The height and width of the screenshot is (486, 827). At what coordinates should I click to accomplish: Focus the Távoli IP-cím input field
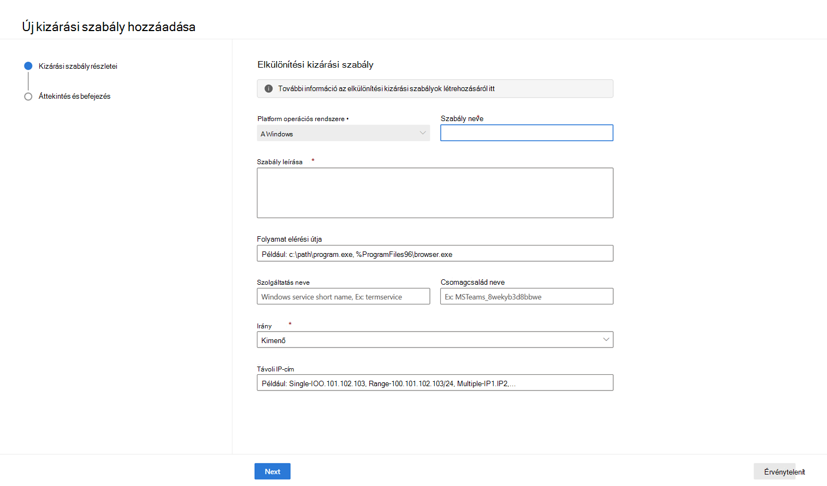(435, 383)
